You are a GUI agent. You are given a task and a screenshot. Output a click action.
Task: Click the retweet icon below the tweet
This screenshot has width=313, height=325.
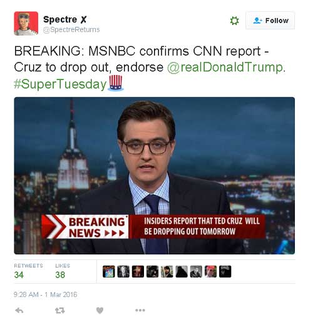click(60, 311)
